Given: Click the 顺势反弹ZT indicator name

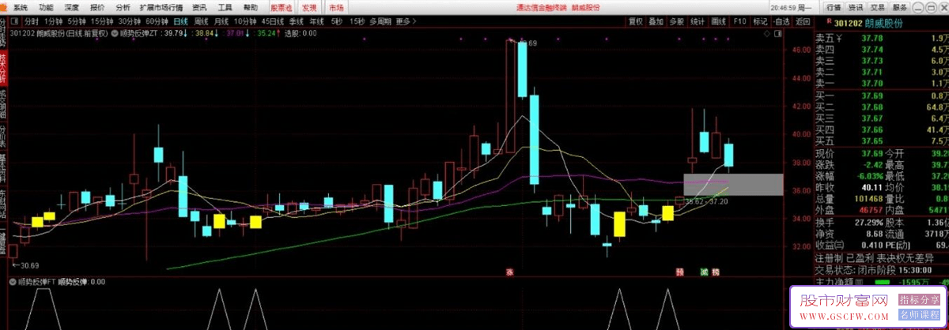Looking at the screenshot, I should [140, 33].
